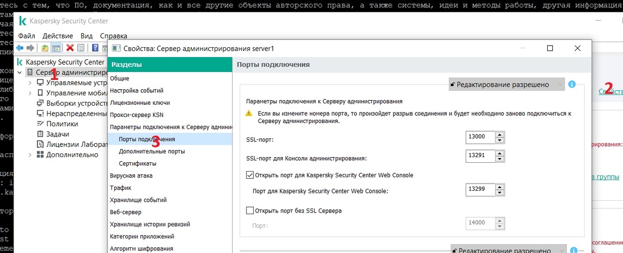Image resolution: width=623 pixels, height=253 pixels.
Task: Click the red X delete toolbar icon
Action: tap(70, 48)
